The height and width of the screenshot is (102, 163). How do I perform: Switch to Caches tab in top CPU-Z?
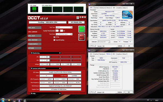(96, 8)
